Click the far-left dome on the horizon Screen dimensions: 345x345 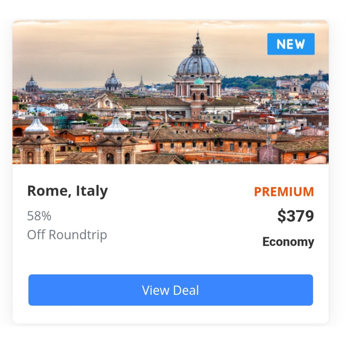(32, 84)
